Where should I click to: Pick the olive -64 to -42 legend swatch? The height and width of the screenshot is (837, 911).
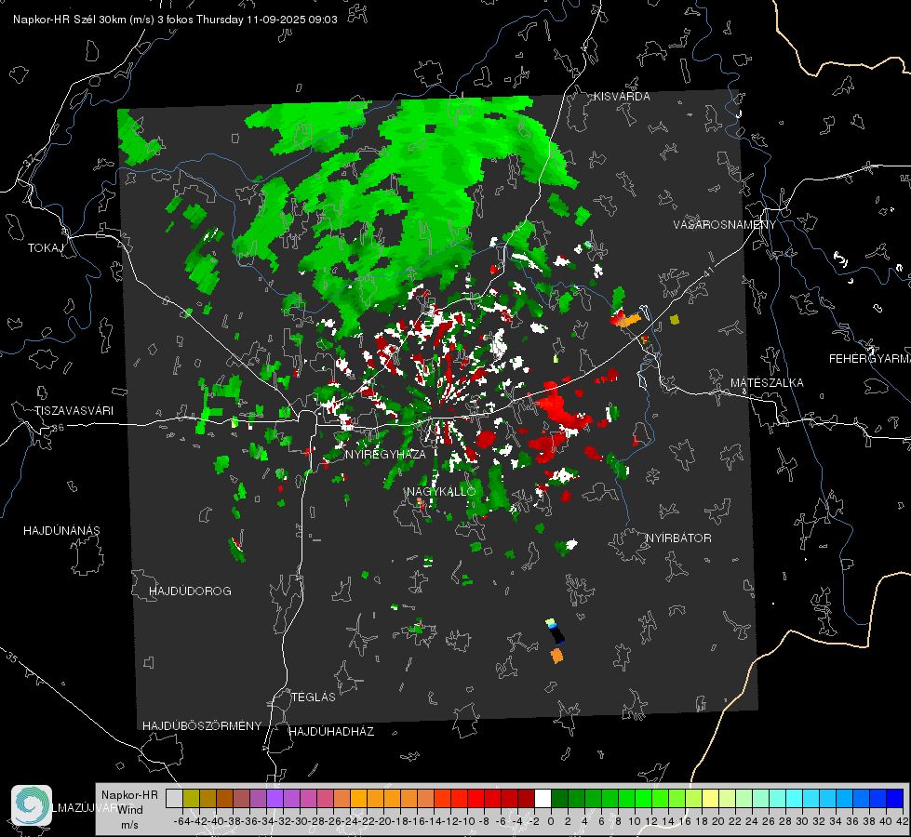pos(191,799)
